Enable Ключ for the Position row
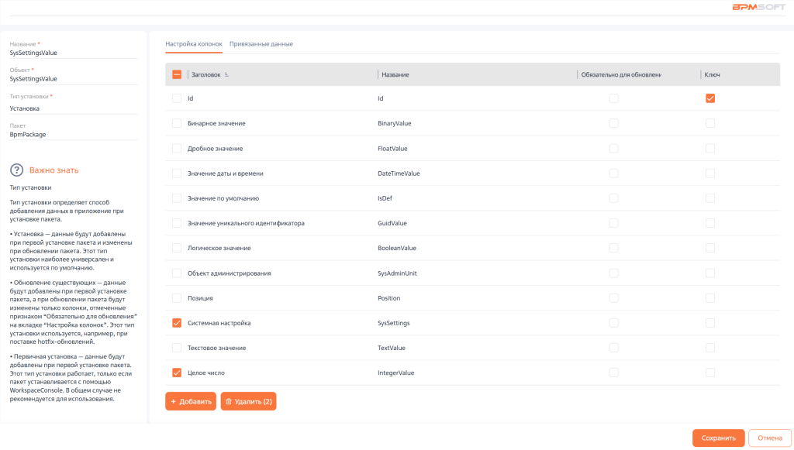794x450 pixels. [709, 297]
